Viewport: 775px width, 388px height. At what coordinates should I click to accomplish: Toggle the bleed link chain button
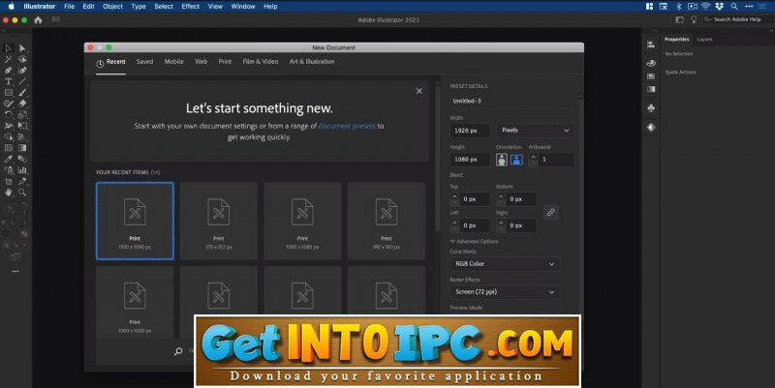pyautogui.click(x=550, y=212)
